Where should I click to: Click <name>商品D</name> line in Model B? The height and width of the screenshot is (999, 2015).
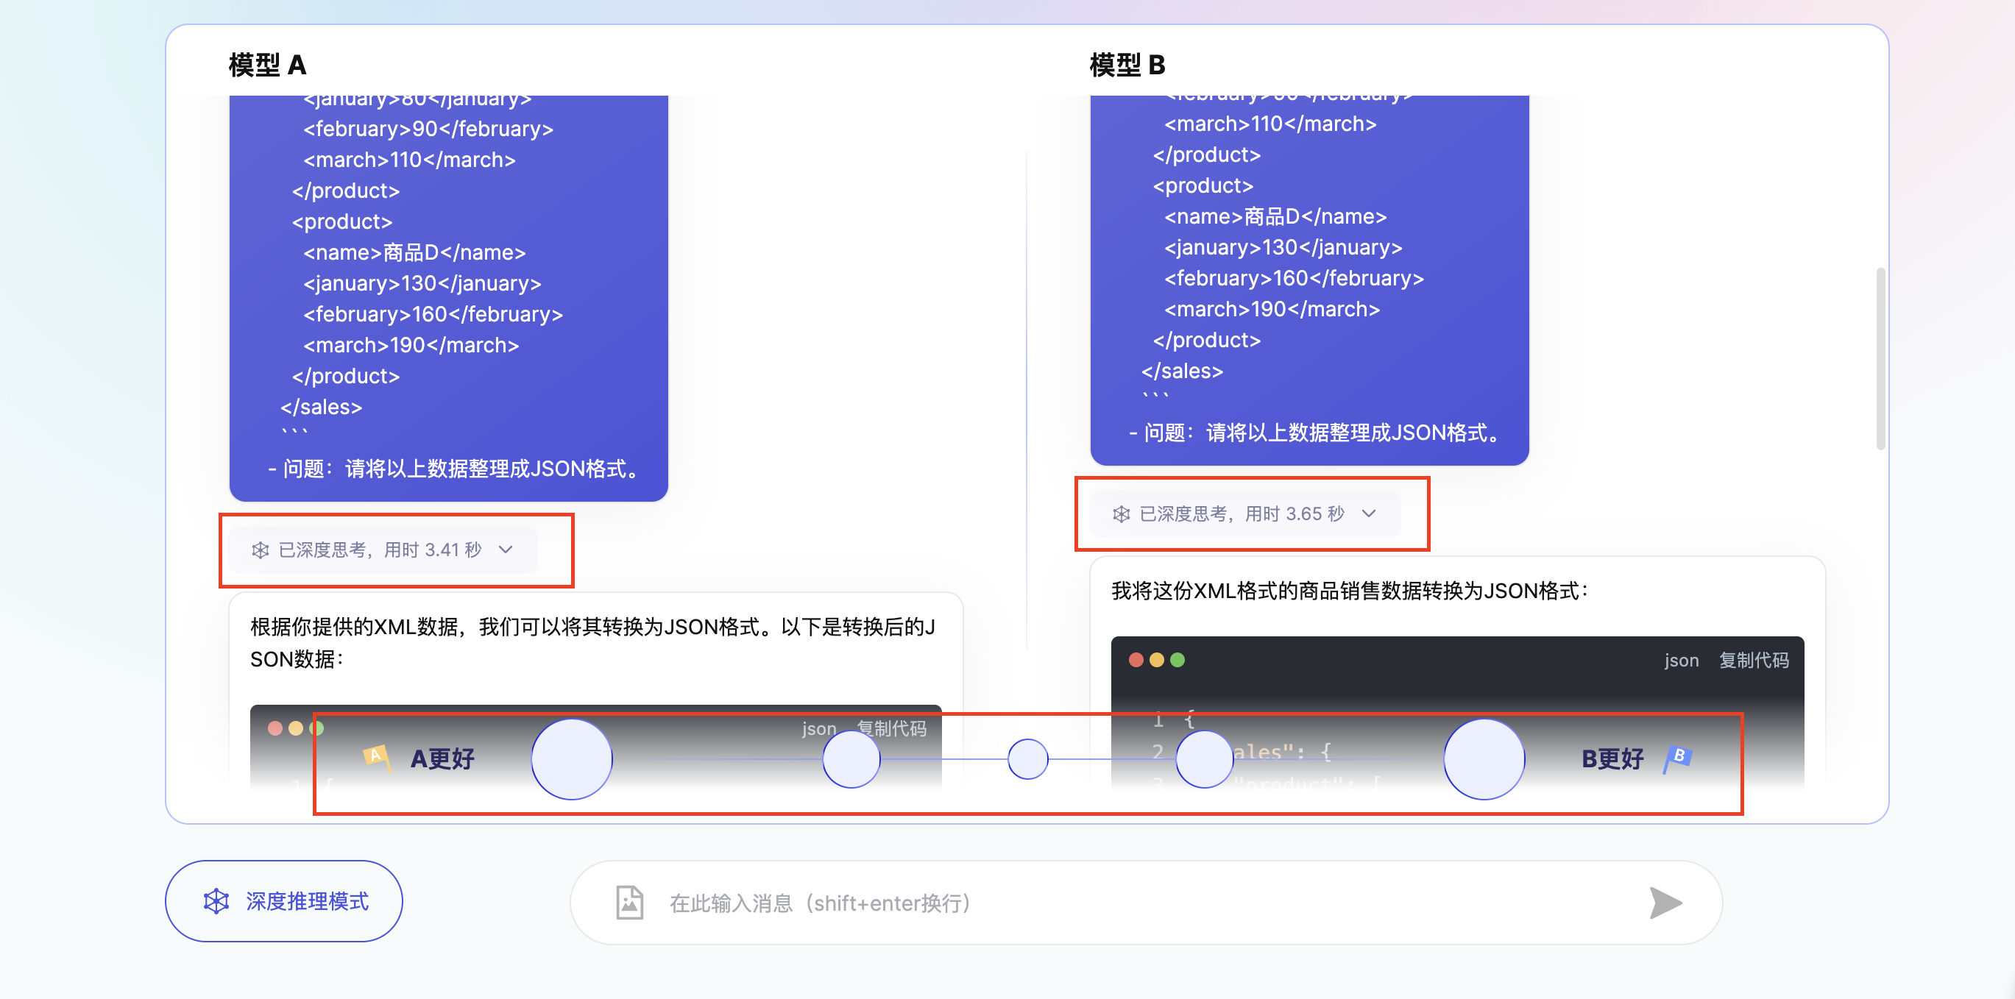pos(1275,216)
